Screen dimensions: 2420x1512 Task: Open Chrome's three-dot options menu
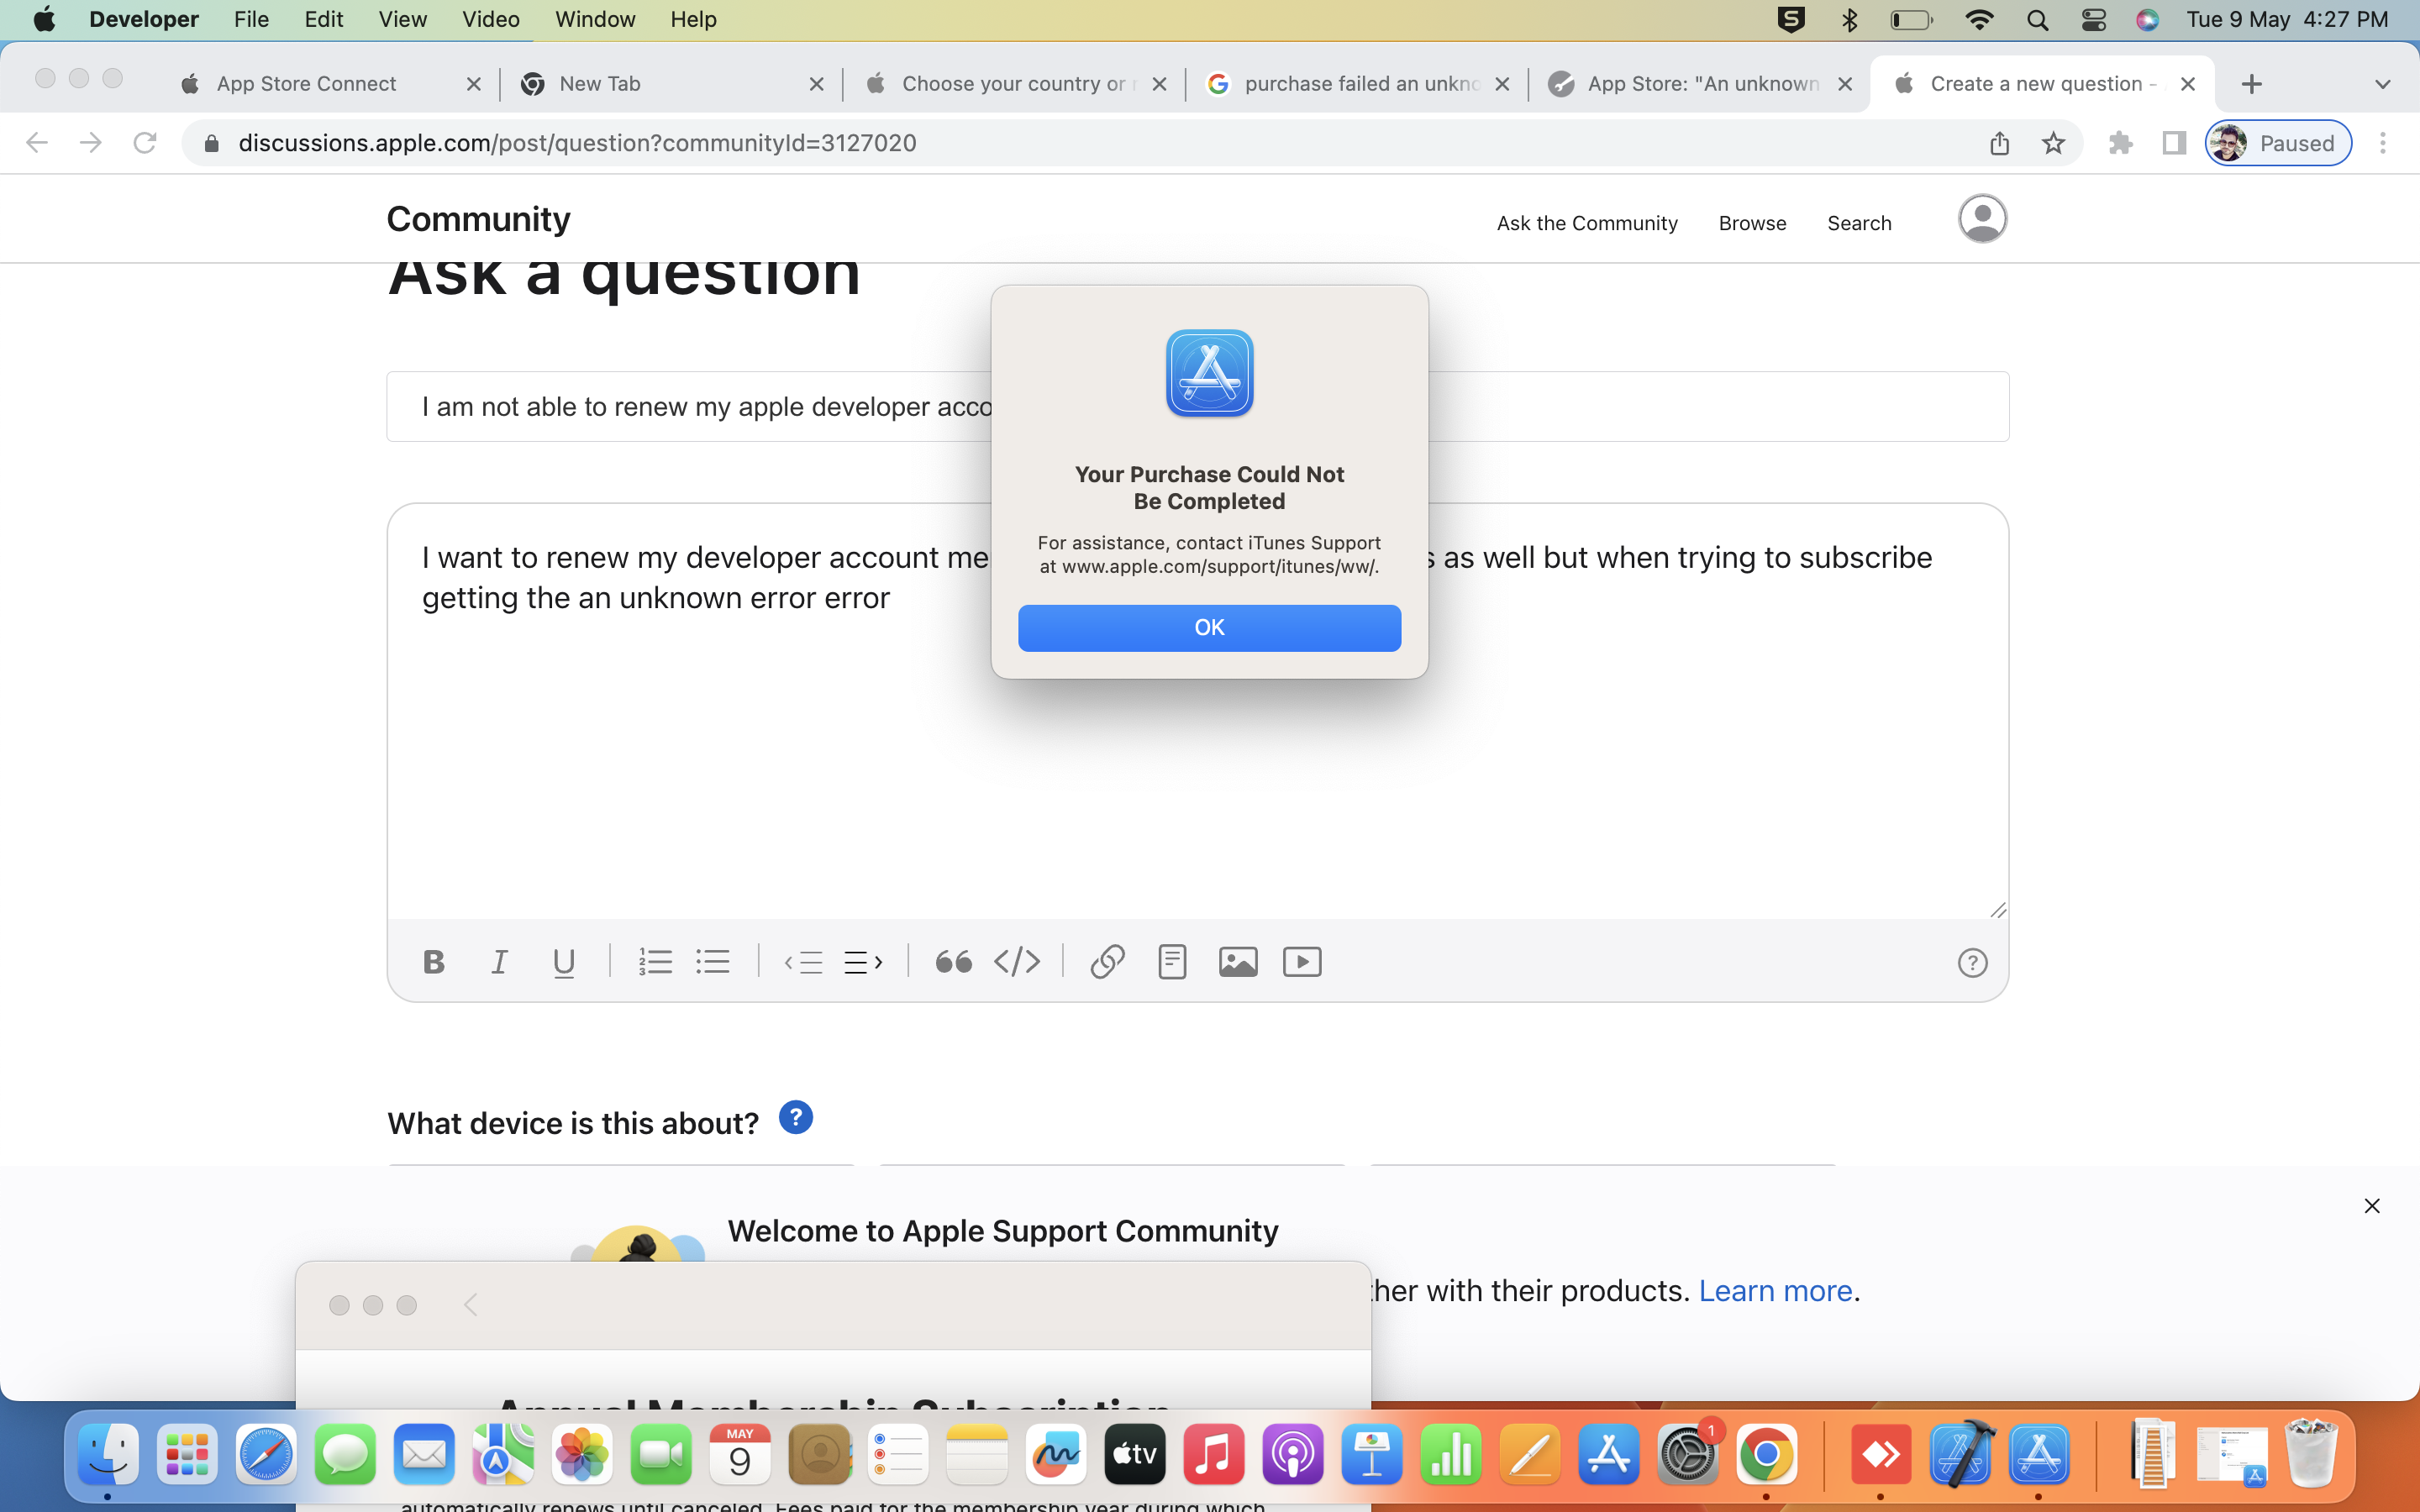(x=2384, y=143)
